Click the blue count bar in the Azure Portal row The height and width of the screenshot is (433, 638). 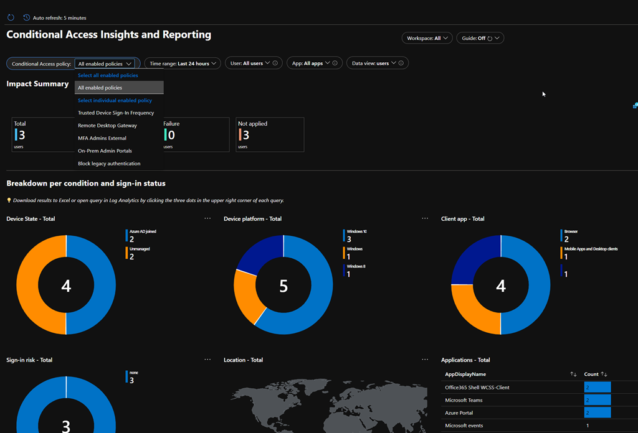coord(598,412)
